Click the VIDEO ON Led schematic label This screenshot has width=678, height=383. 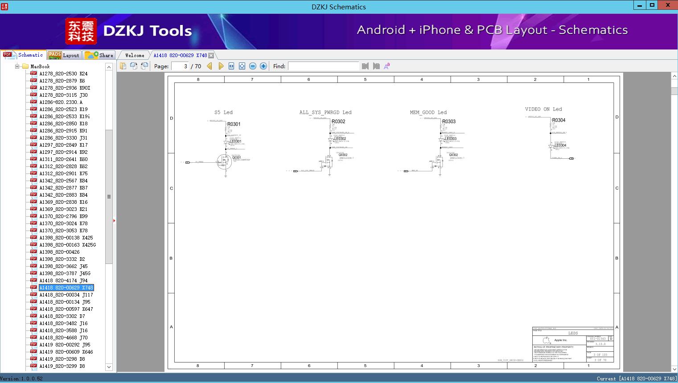(543, 109)
